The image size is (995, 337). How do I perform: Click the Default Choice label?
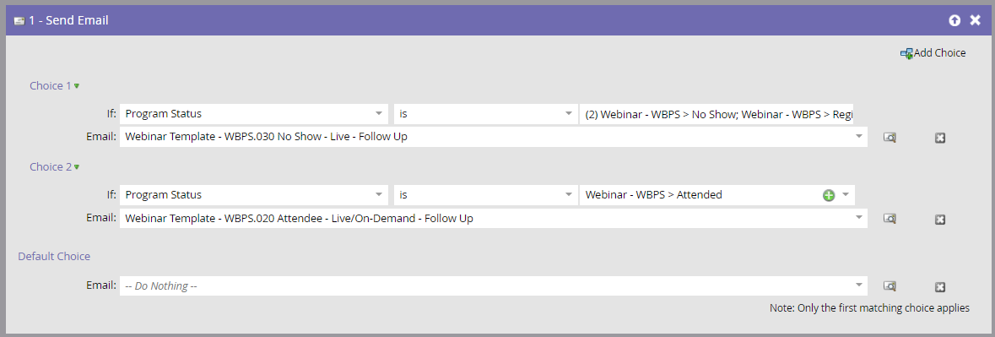[x=54, y=257]
